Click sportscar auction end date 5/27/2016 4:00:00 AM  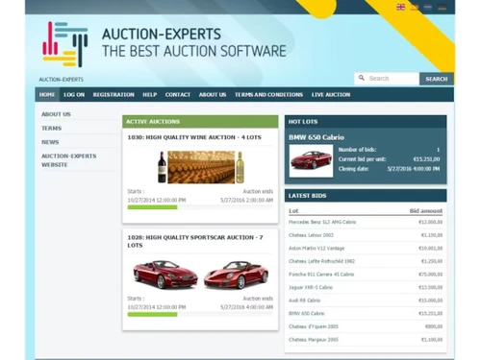[x=246, y=307]
